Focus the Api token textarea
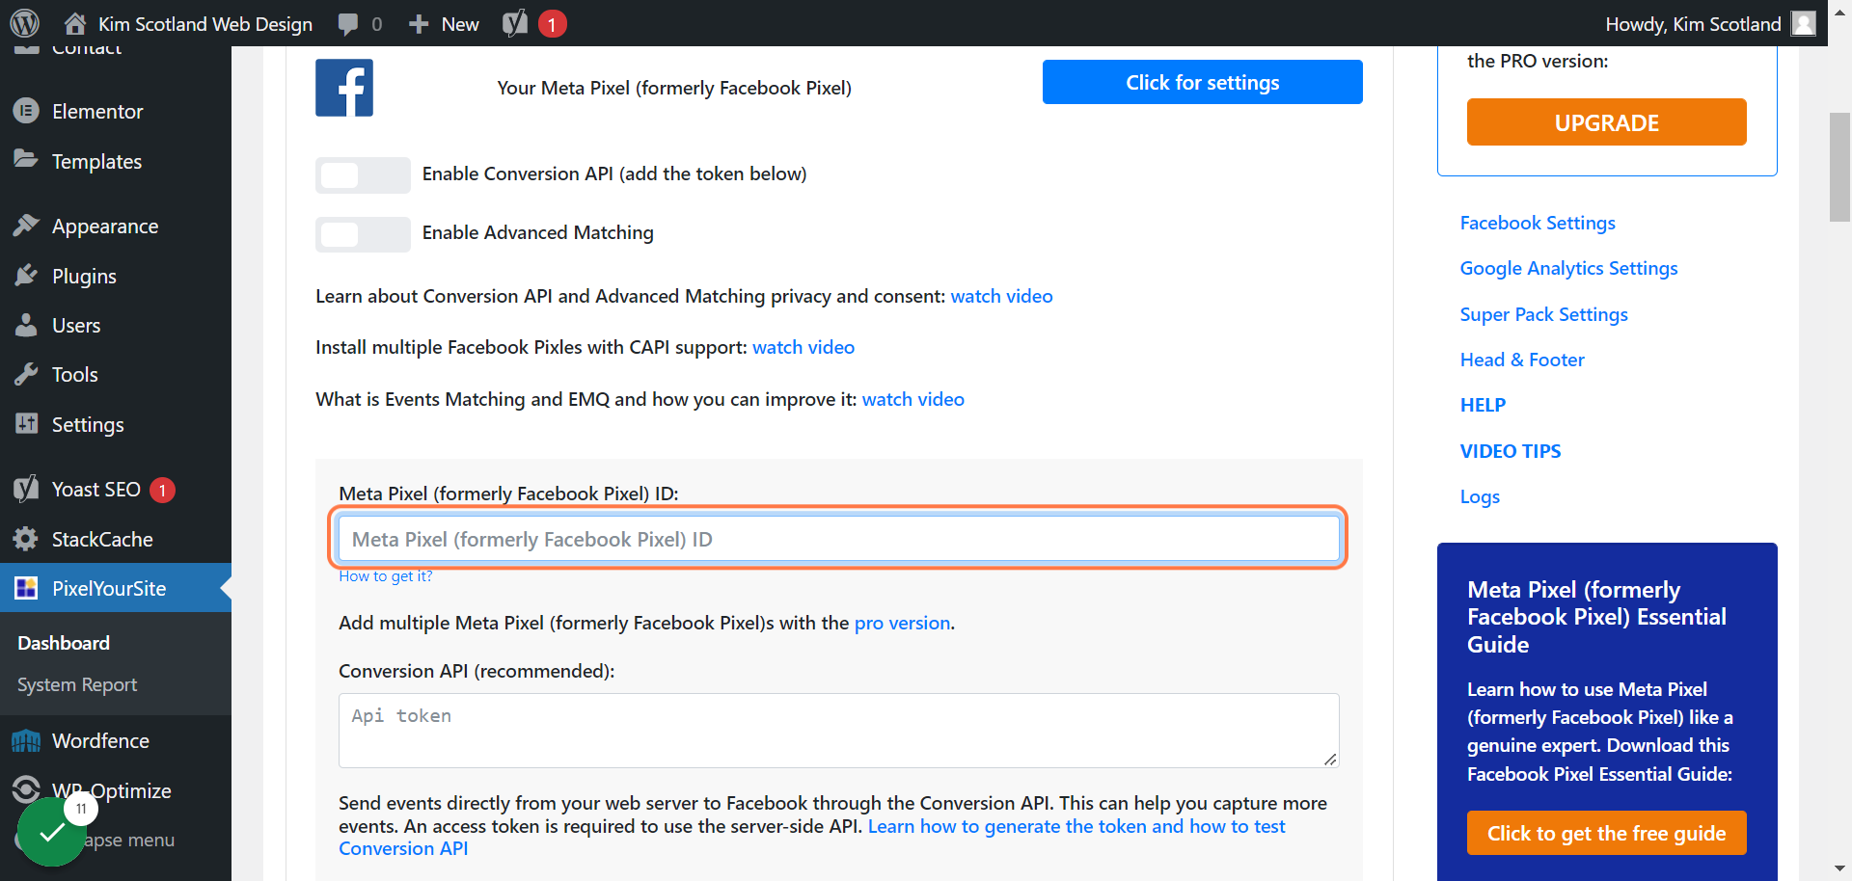This screenshot has height=881, width=1852. point(838,731)
